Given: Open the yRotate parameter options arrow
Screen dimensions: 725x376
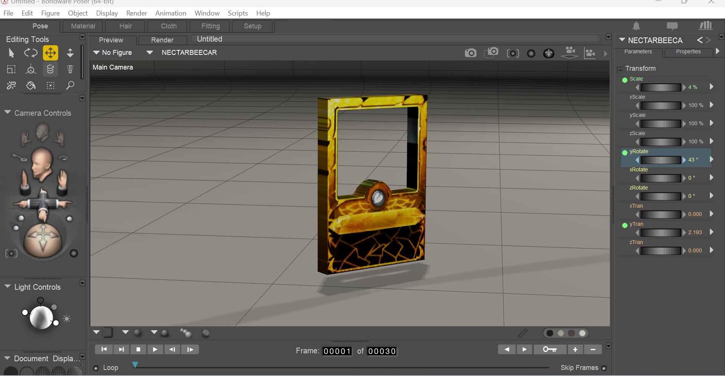Looking at the screenshot, I should pos(711,159).
